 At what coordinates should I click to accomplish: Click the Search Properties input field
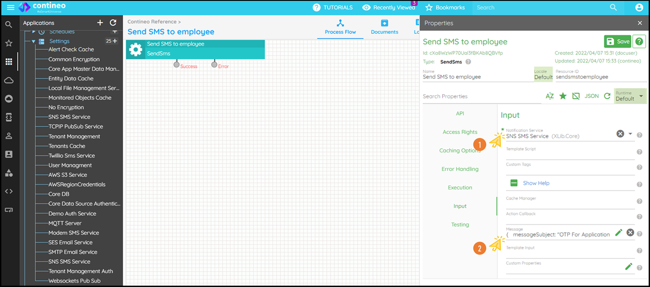[481, 96]
